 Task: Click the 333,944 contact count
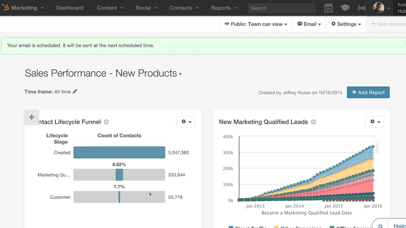tap(177, 175)
